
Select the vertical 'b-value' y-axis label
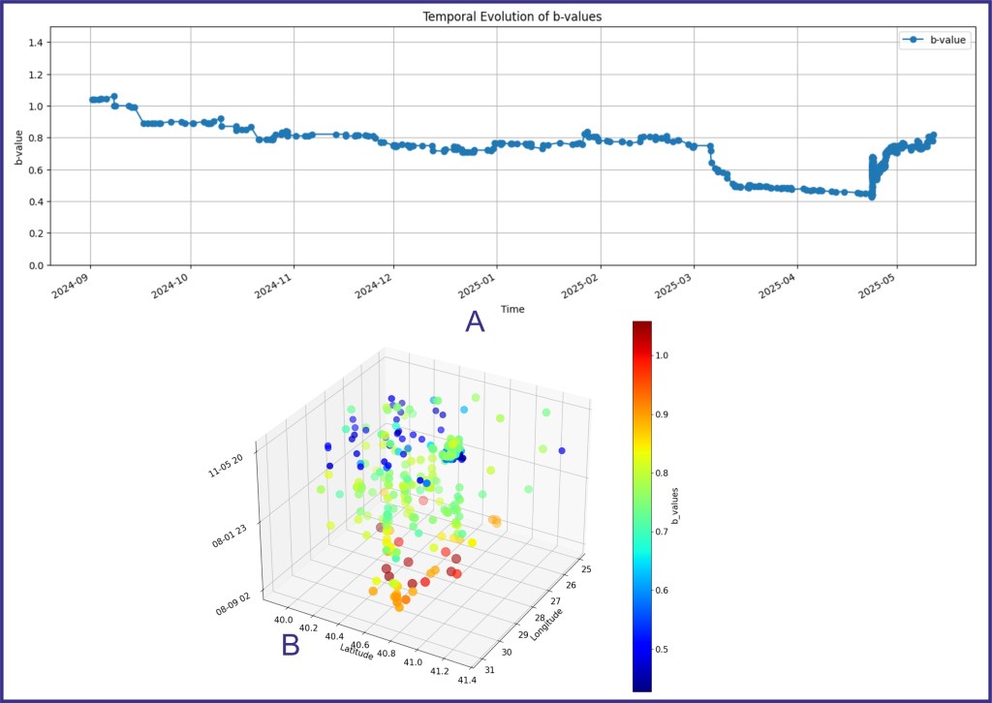point(19,146)
